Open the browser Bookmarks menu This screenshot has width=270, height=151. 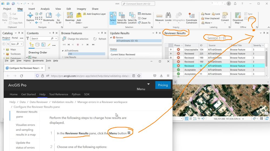pos(38,61)
